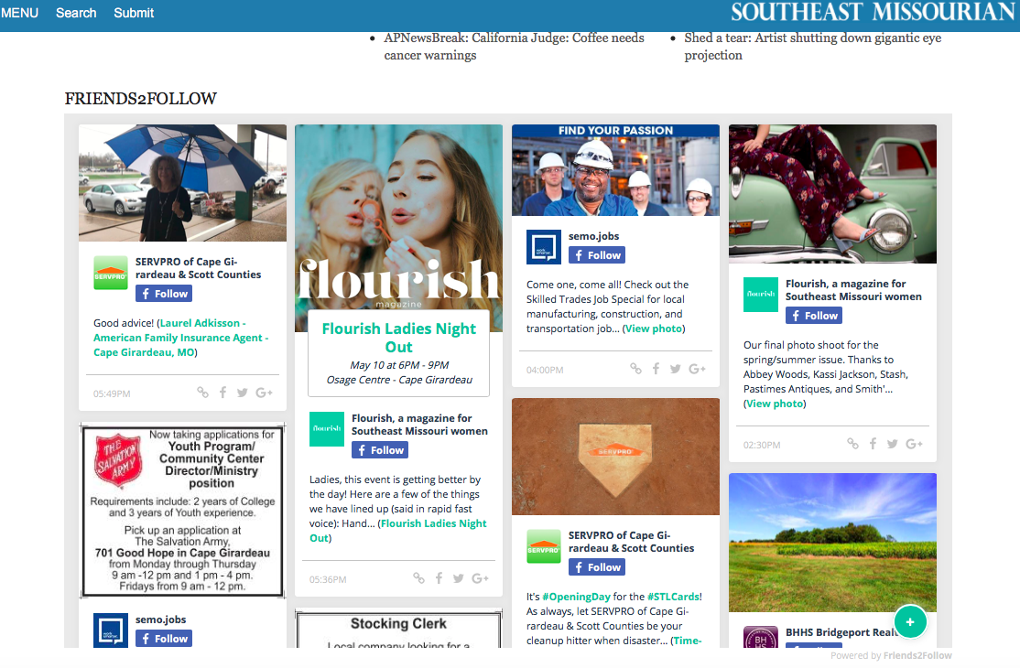1020x668 pixels.
Task: Open flourish avatar on Ladies Night post
Action: coord(327,429)
